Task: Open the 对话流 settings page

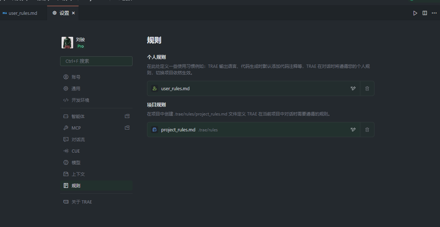Action: click(x=78, y=139)
